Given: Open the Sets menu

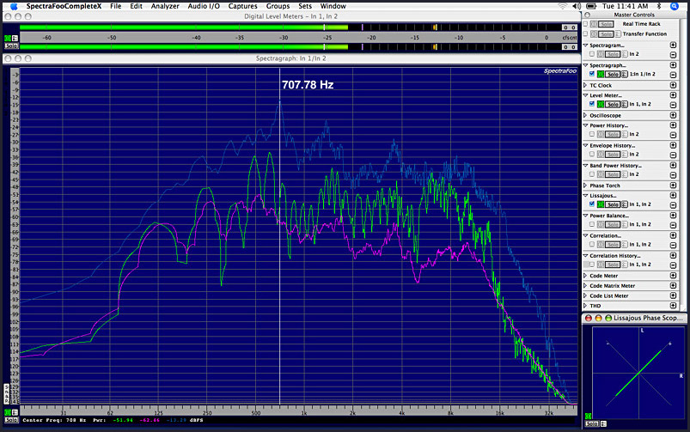Looking at the screenshot, I should coord(305,6).
